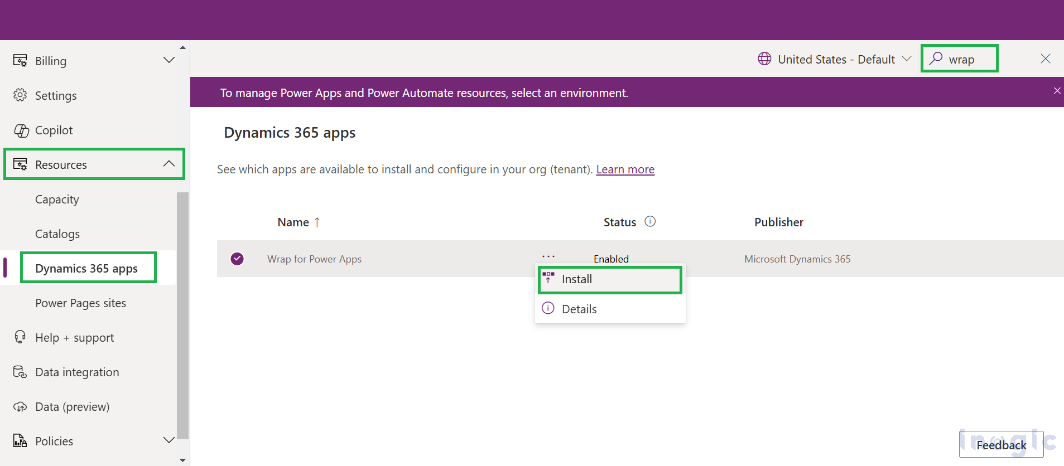The image size is (1064, 466).
Task: Expand the Billing section chevron
Action: pos(169,60)
